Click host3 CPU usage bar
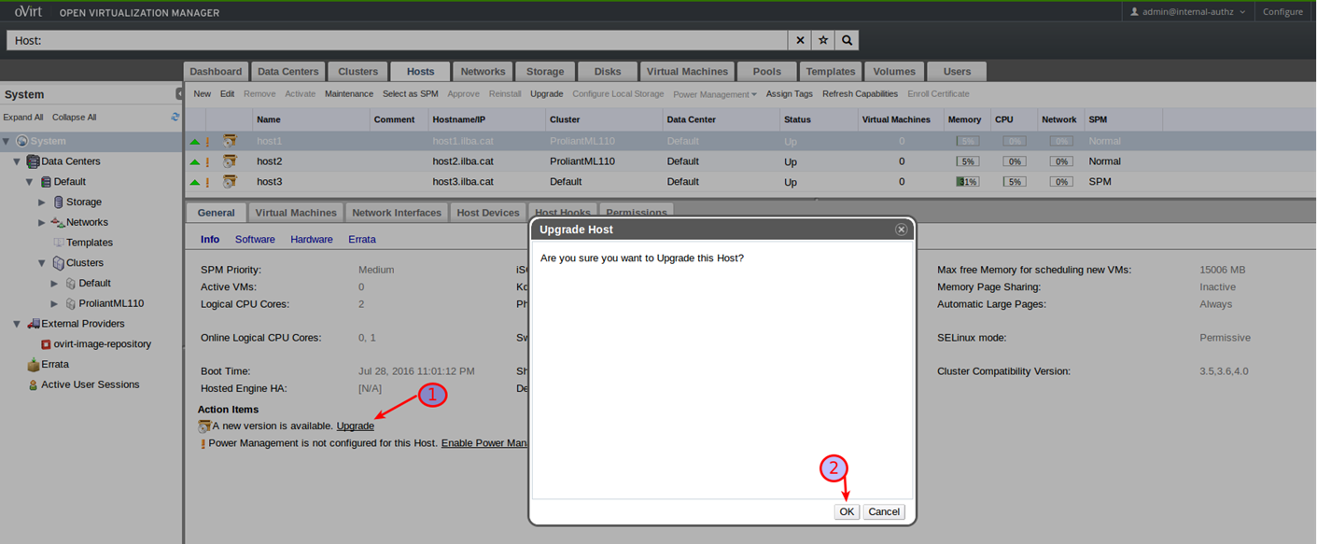The height and width of the screenshot is (544, 1317). 1014,182
